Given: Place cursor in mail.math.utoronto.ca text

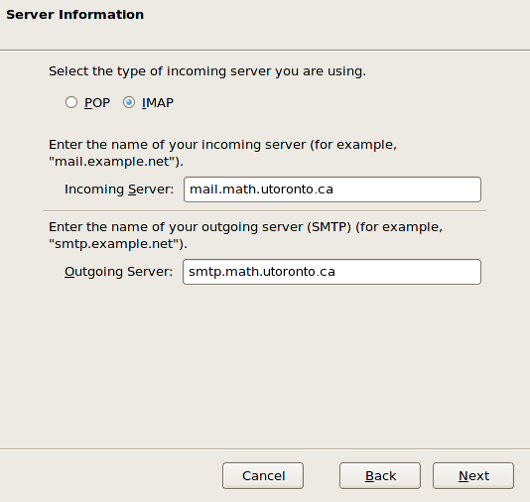Looking at the screenshot, I should click(x=261, y=189).
